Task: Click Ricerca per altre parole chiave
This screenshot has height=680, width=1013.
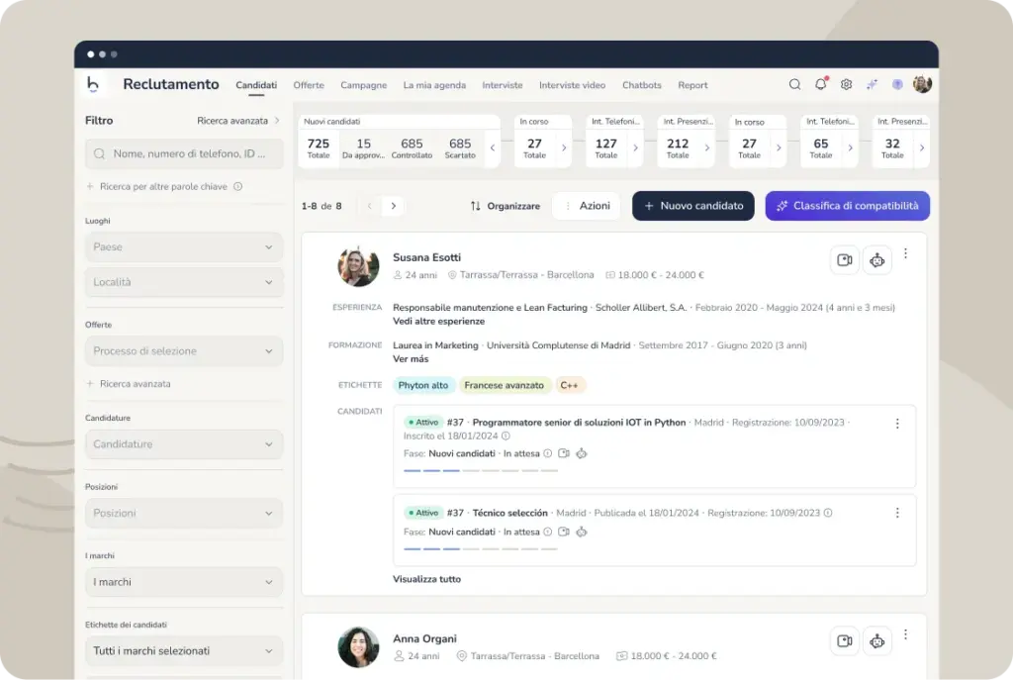Action: pyautogui.click(x=163, y=186)
